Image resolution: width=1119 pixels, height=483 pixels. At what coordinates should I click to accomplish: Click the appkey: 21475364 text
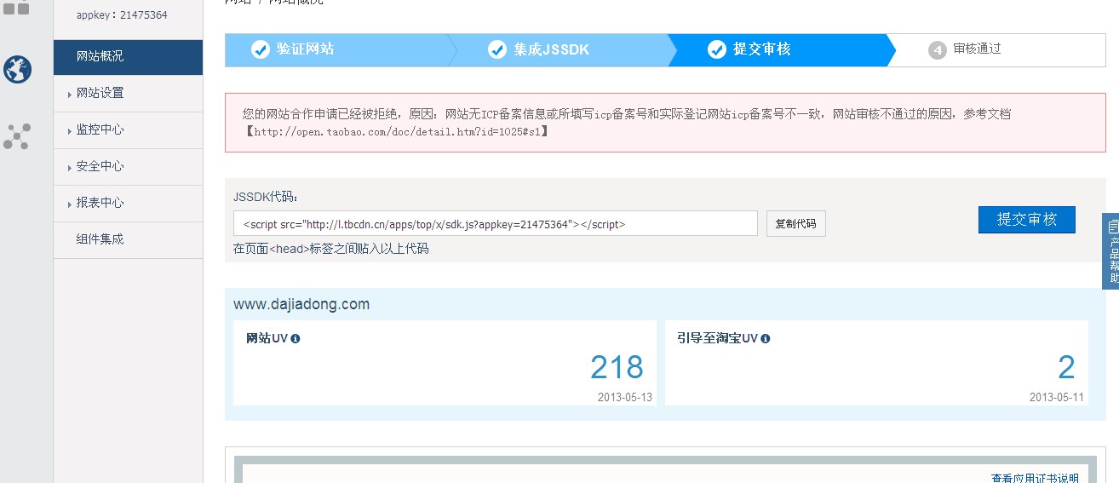122,15
